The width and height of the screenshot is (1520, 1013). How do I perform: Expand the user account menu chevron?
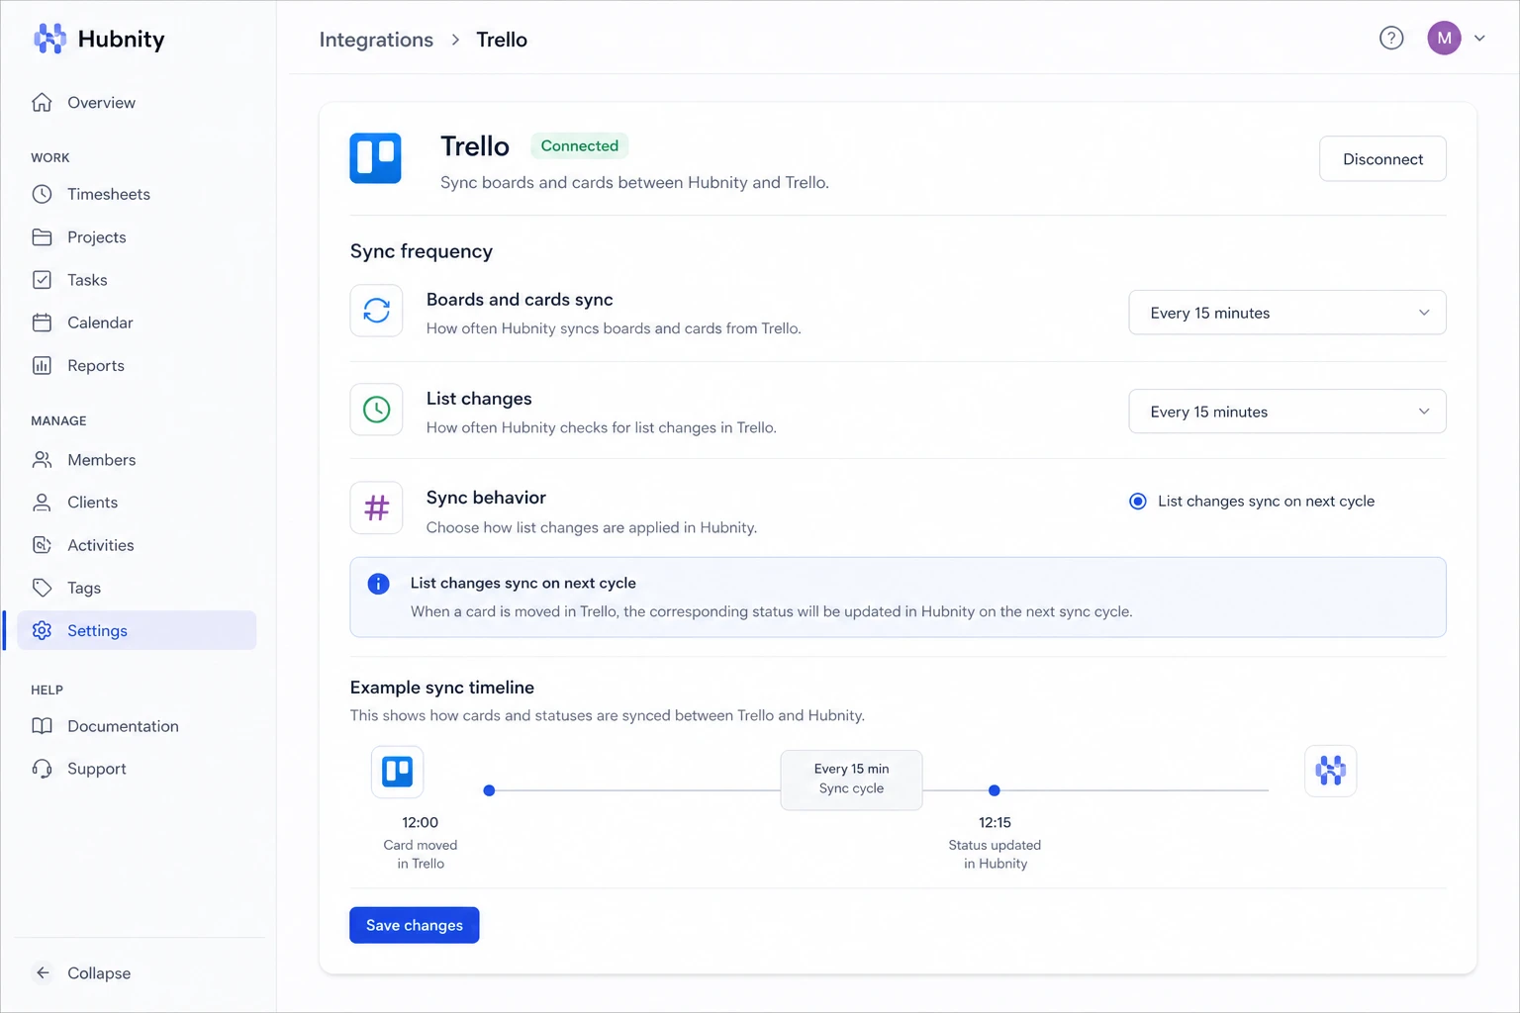(x=1479, y=39)
